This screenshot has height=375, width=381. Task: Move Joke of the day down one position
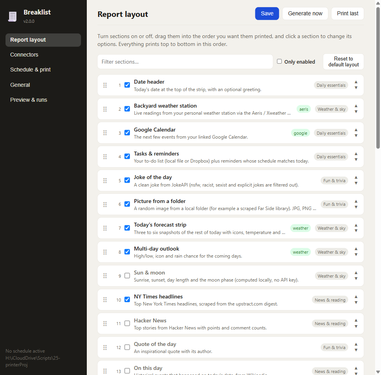pyautogui.click(x=356, y=183)
